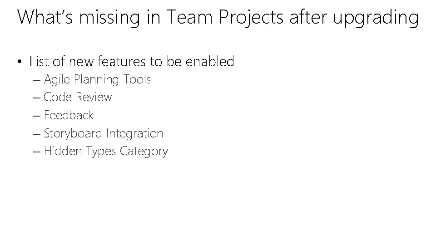Click the word "Projects" in the title
The image size is (436, 245).
click(x=251, y=18)
